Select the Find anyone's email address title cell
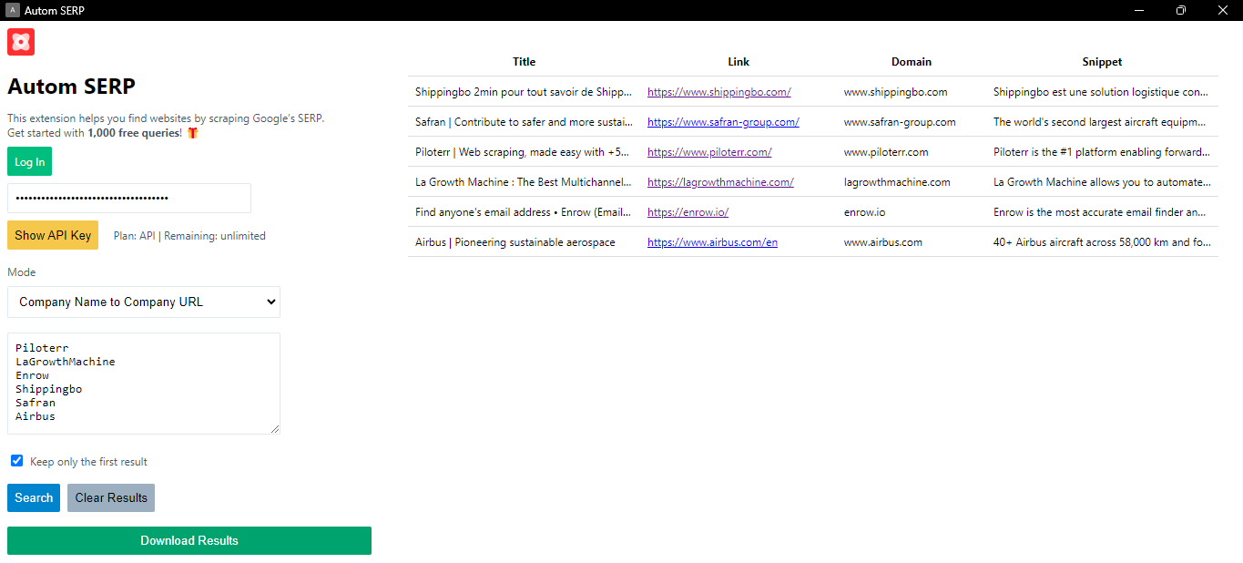This screenshot has width=1243, height=563. pyautogui.click(x=524, y=212)
